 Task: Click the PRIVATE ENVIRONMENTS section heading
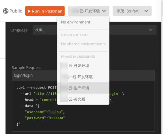click(78, 57)
